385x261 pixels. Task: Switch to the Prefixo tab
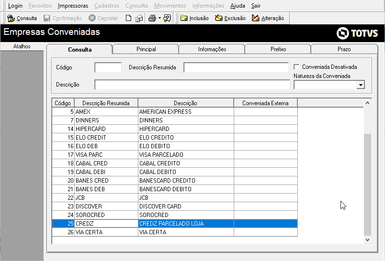click(x=278, y=49)
